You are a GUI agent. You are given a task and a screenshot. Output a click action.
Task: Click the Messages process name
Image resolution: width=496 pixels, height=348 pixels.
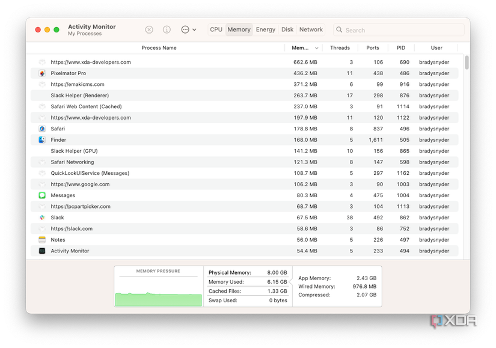(x=63, y=195)
